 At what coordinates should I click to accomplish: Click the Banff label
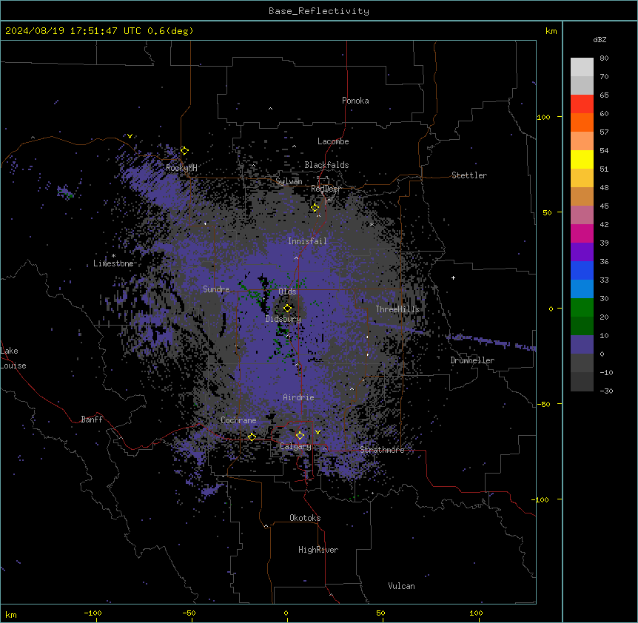pos(92,420)
